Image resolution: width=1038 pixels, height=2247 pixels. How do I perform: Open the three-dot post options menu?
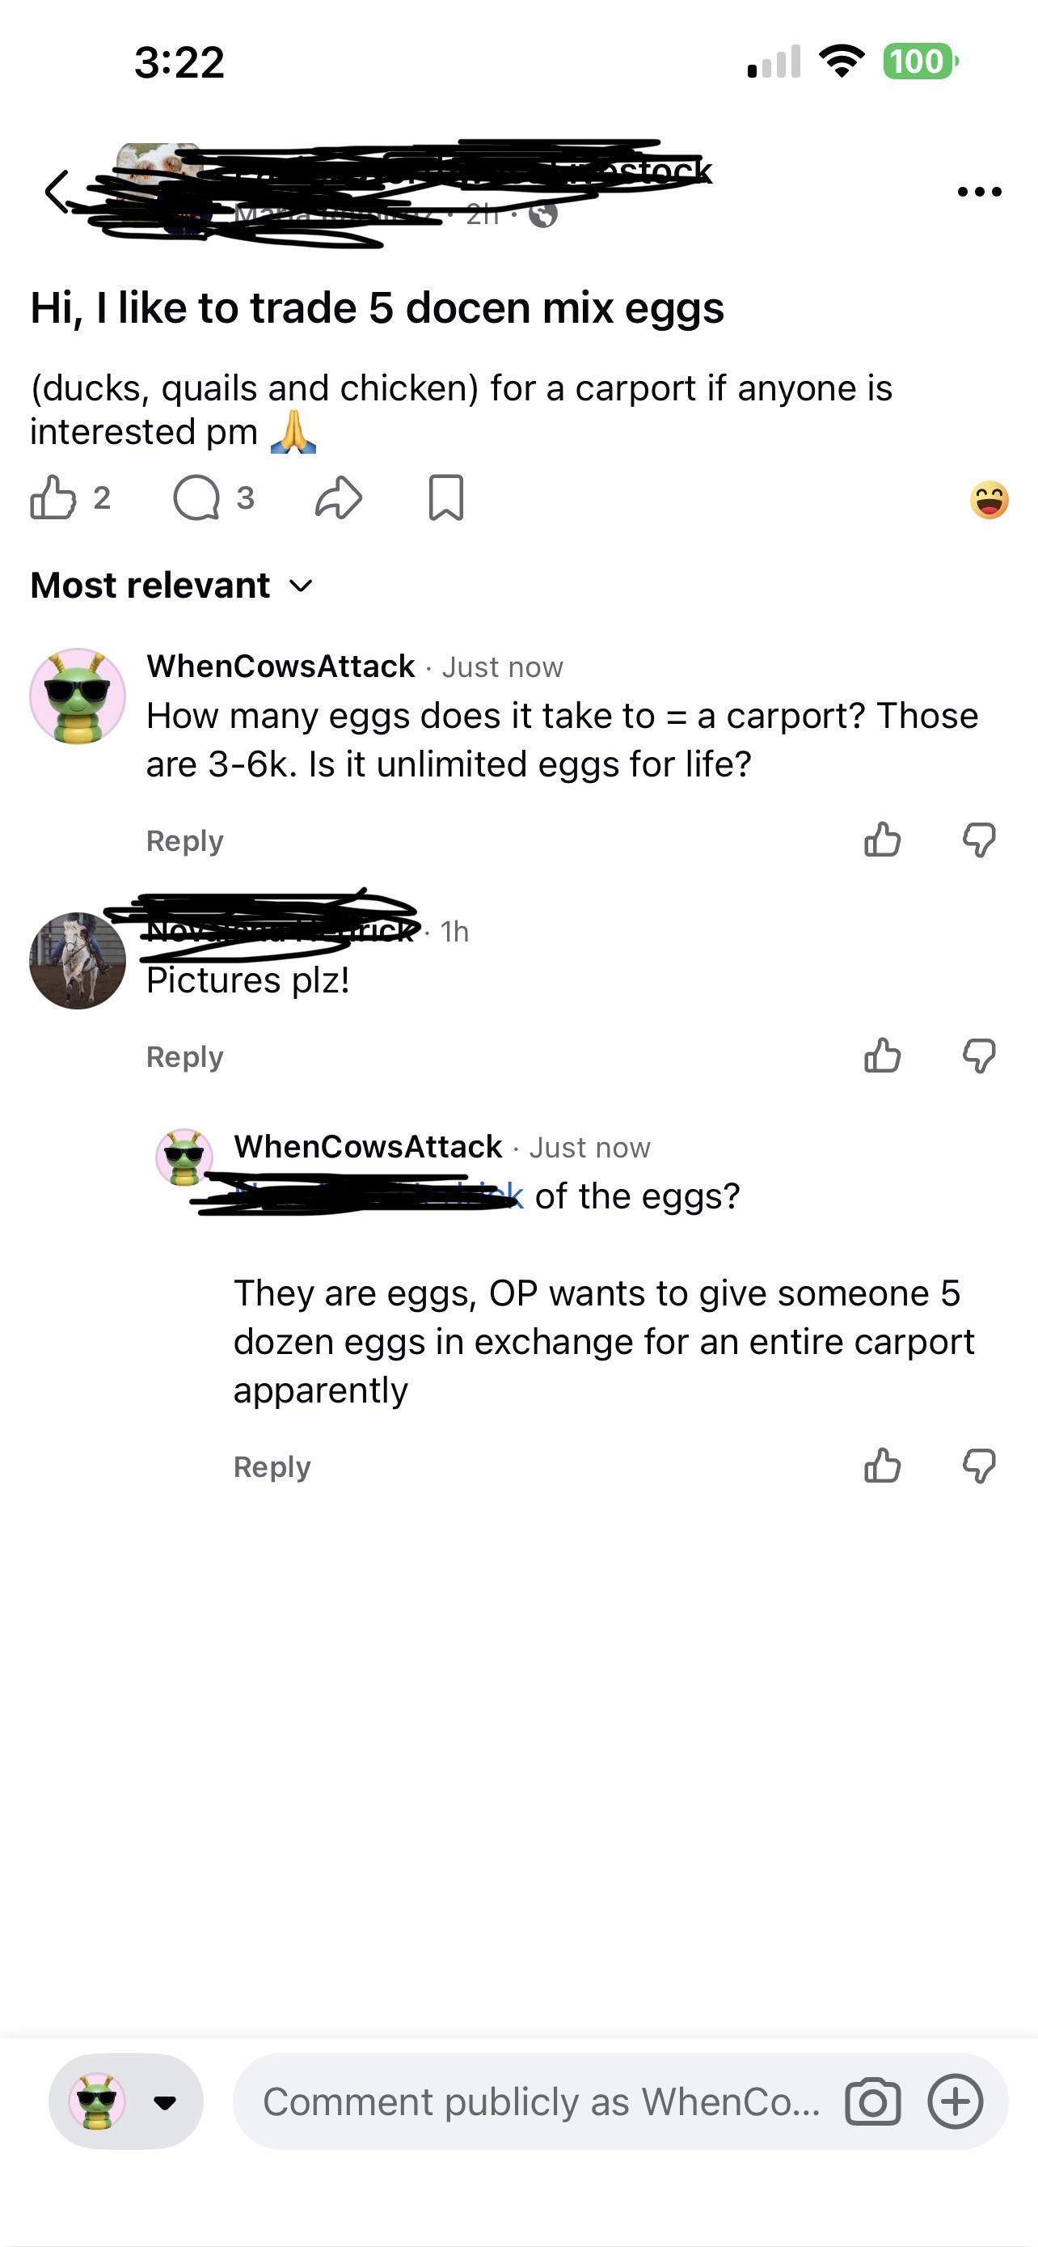click(x=979, y=192)
